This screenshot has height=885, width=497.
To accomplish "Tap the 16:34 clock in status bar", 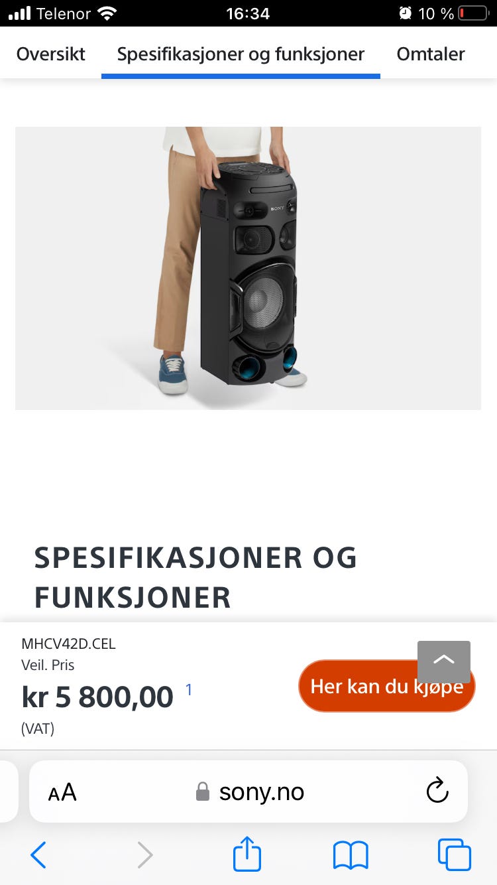I will click(248, 13).
